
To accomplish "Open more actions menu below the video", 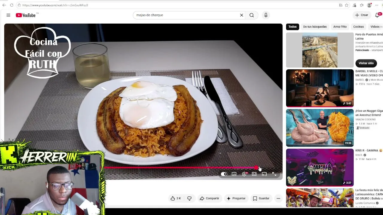I will tap(278, 198).
